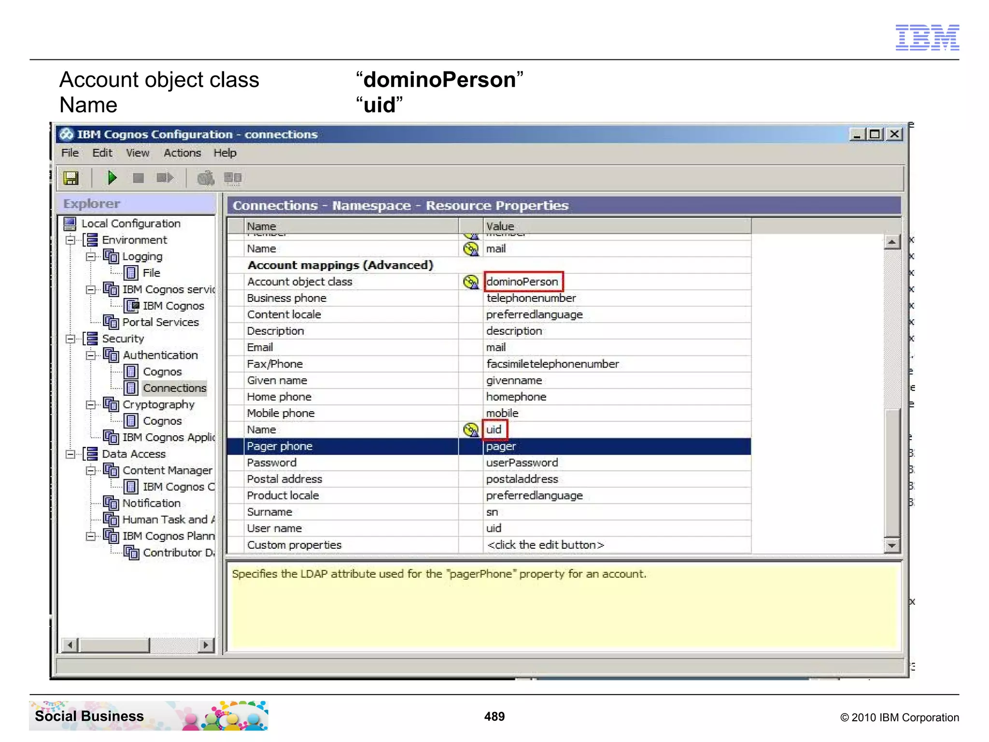This screenshot has width=989, height=742.
Task: Click the edit icon beside the mail Name value
Action: point(471,249)
